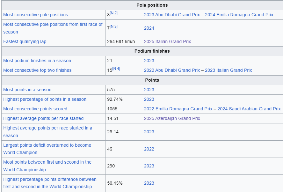Open 2022 Emilia Romagna Grand Prix link
Screen dimensions: 283x192
coord(178,109)
